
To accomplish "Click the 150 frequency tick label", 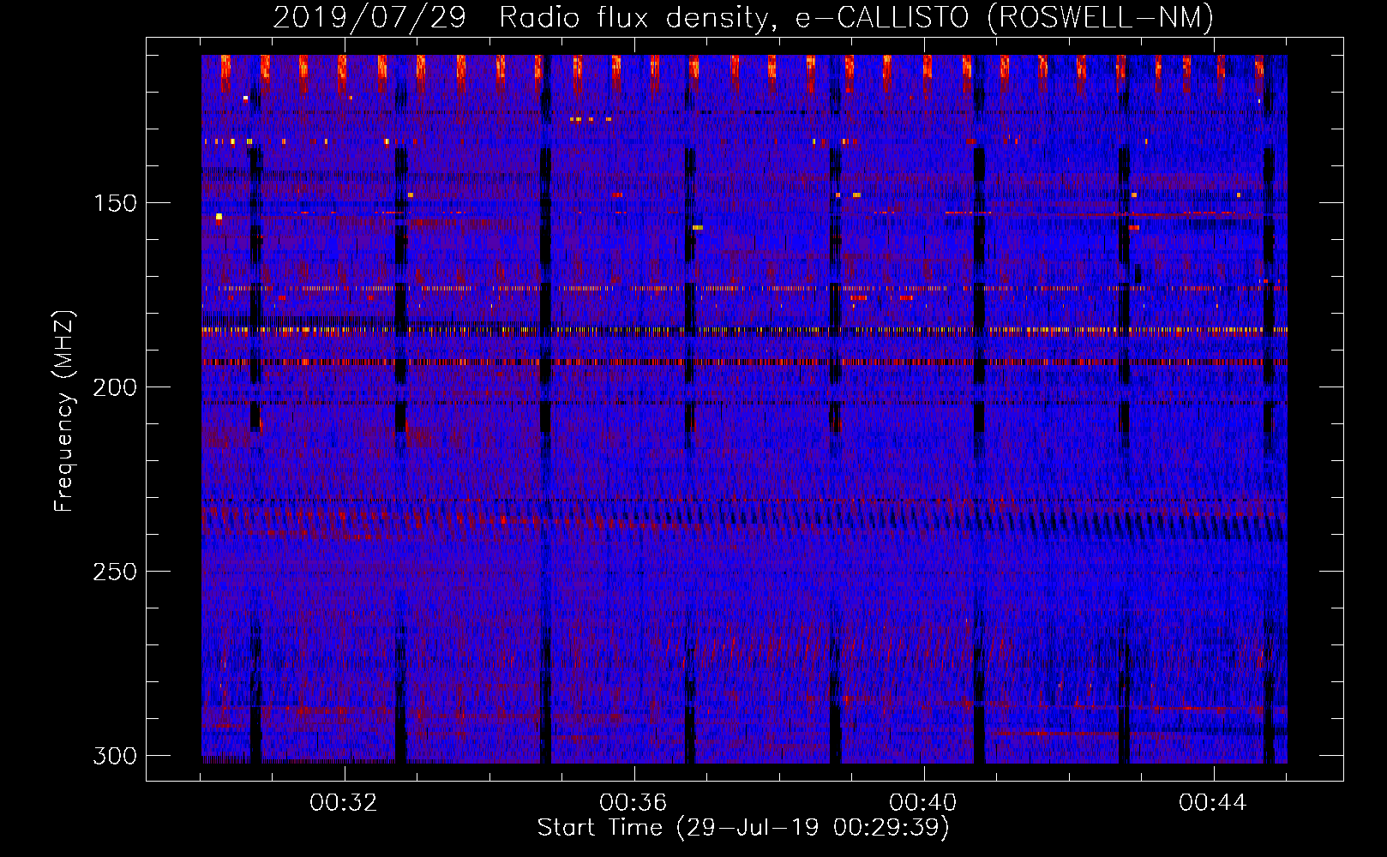I will [115, 203].
